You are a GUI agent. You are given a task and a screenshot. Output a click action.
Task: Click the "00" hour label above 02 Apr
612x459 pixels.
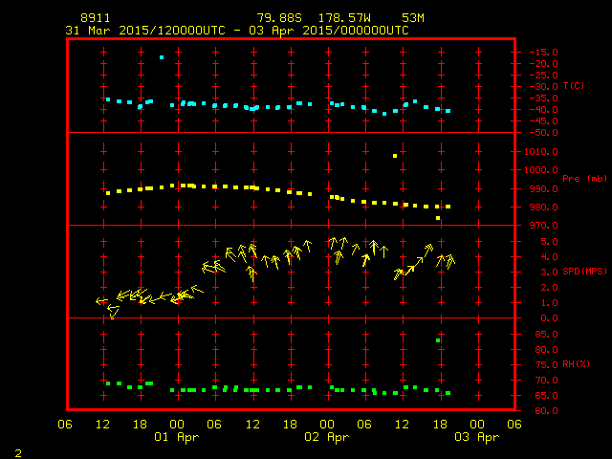pos(327,425)
